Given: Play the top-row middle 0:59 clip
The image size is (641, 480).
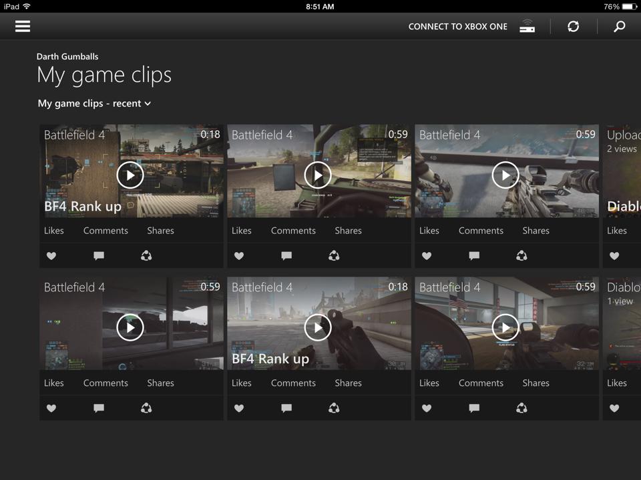Looking at the screenshot, I should point(318,175).
